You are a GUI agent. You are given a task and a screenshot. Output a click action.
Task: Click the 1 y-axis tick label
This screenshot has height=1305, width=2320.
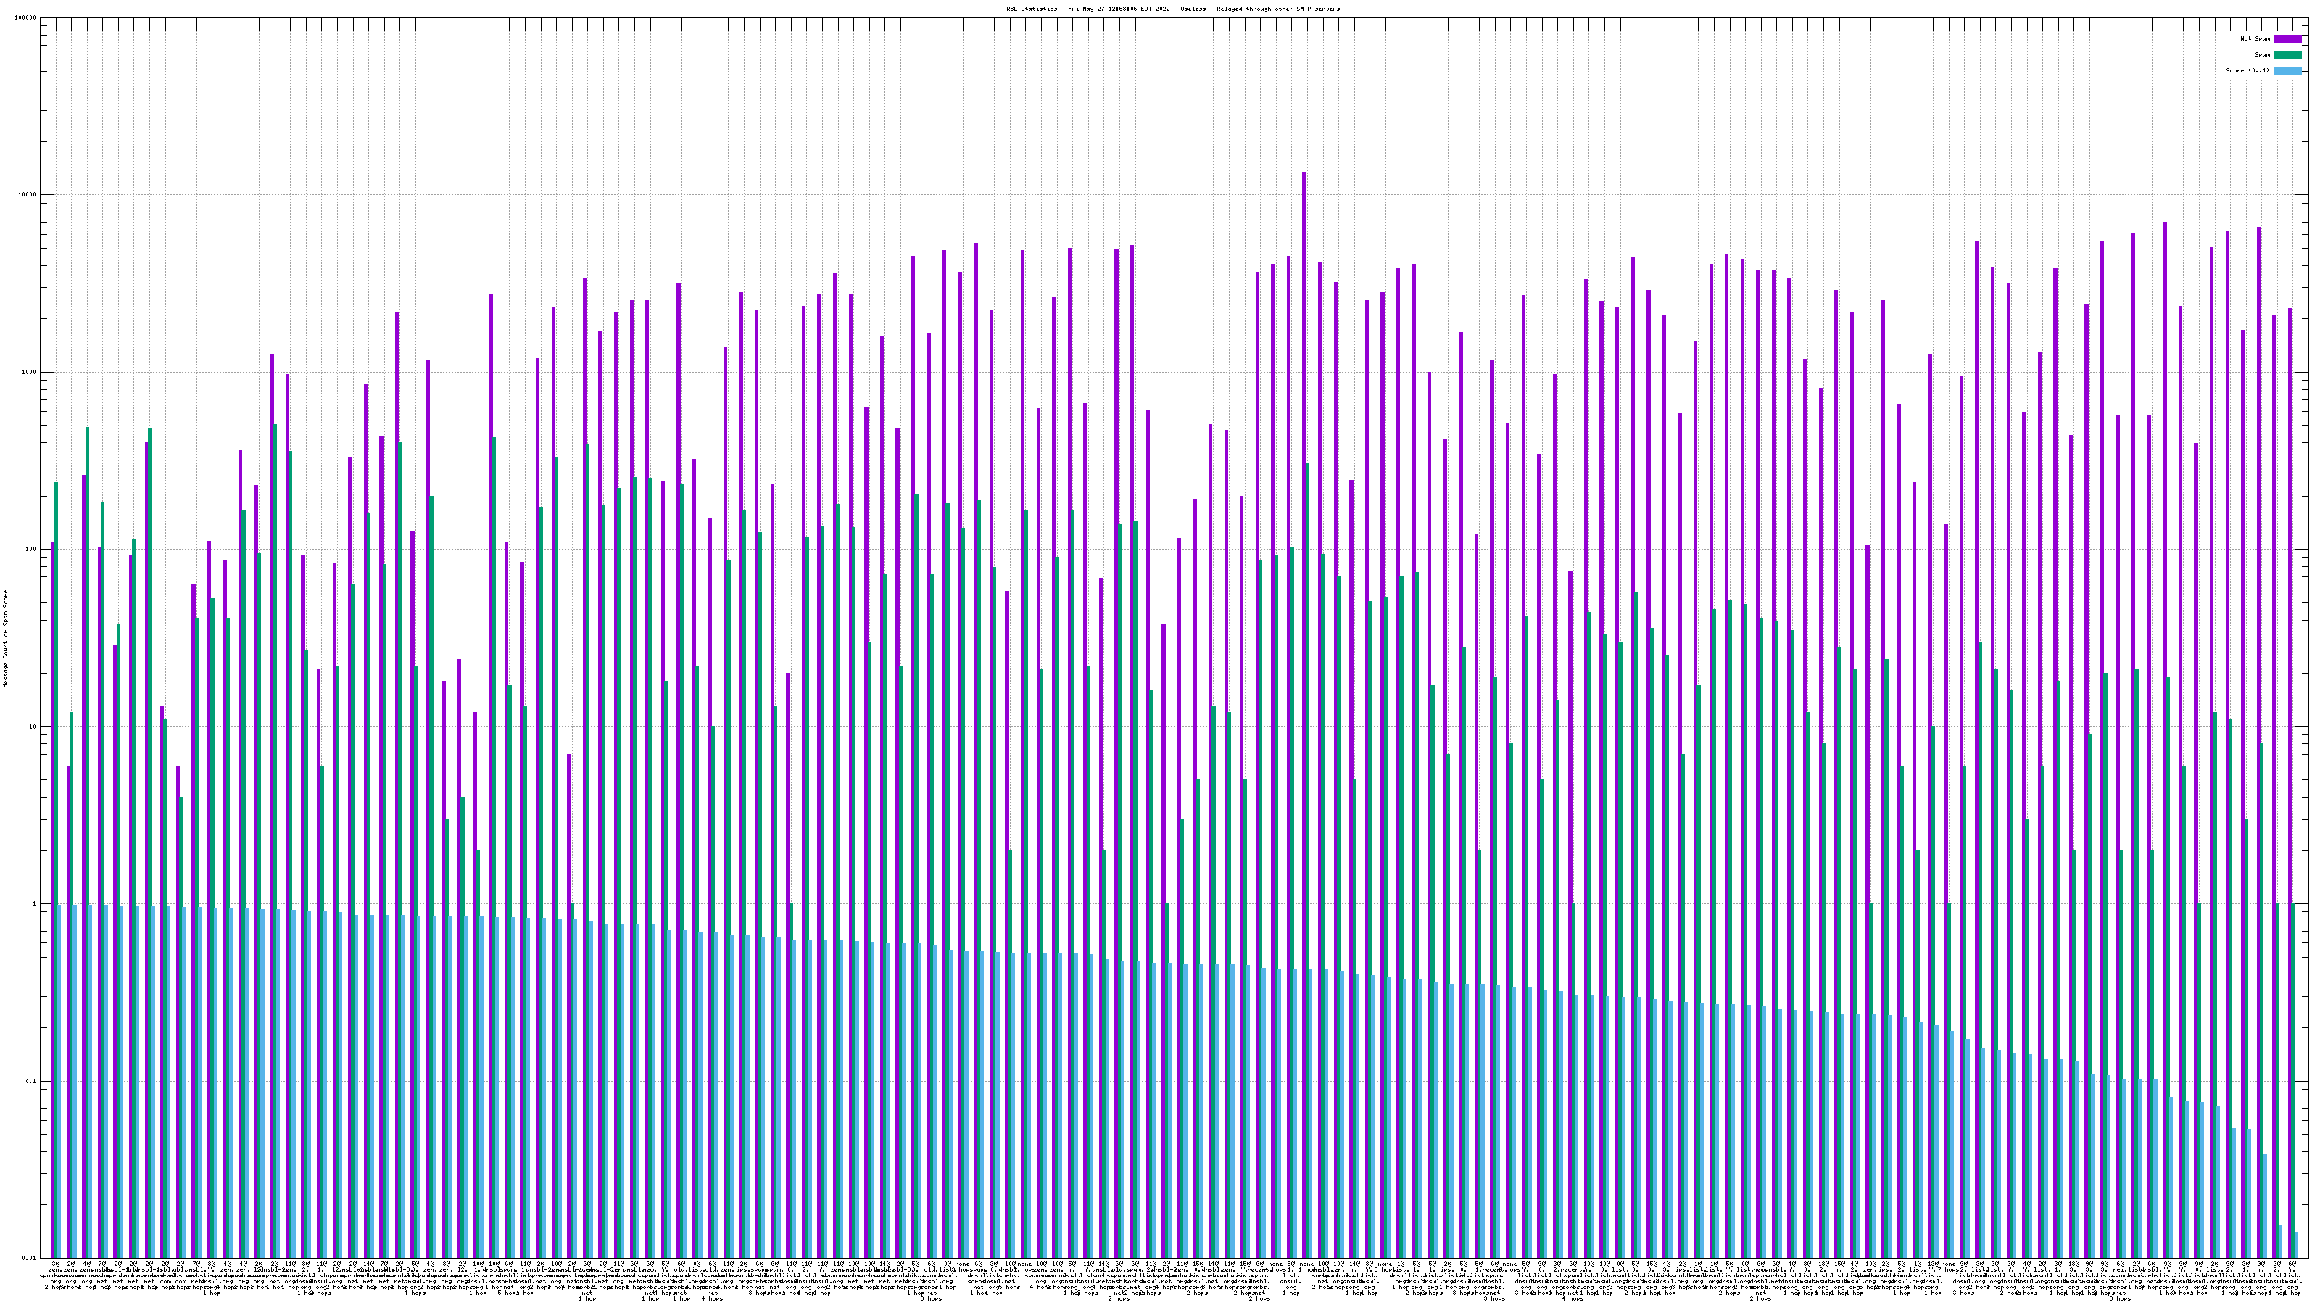pos(35,904)
